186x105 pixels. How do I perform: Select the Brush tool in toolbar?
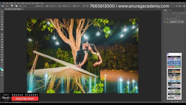tap(2, 32)
